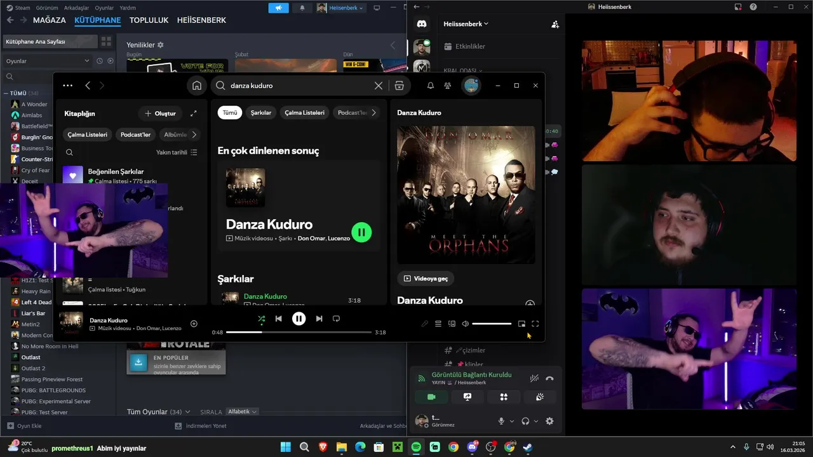This screenshot has height=457, width=813.
Task: Open Steam Heisenberk account dropdown
Action: coord(341,8)
